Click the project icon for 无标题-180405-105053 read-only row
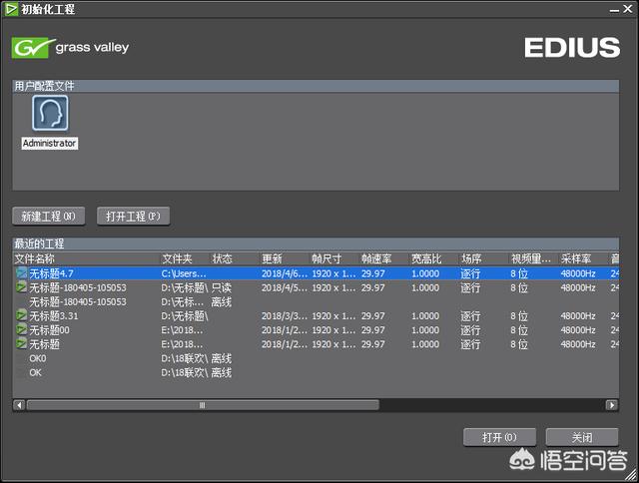The width and height of the screenshot is (639, 483). pos(21,287)
